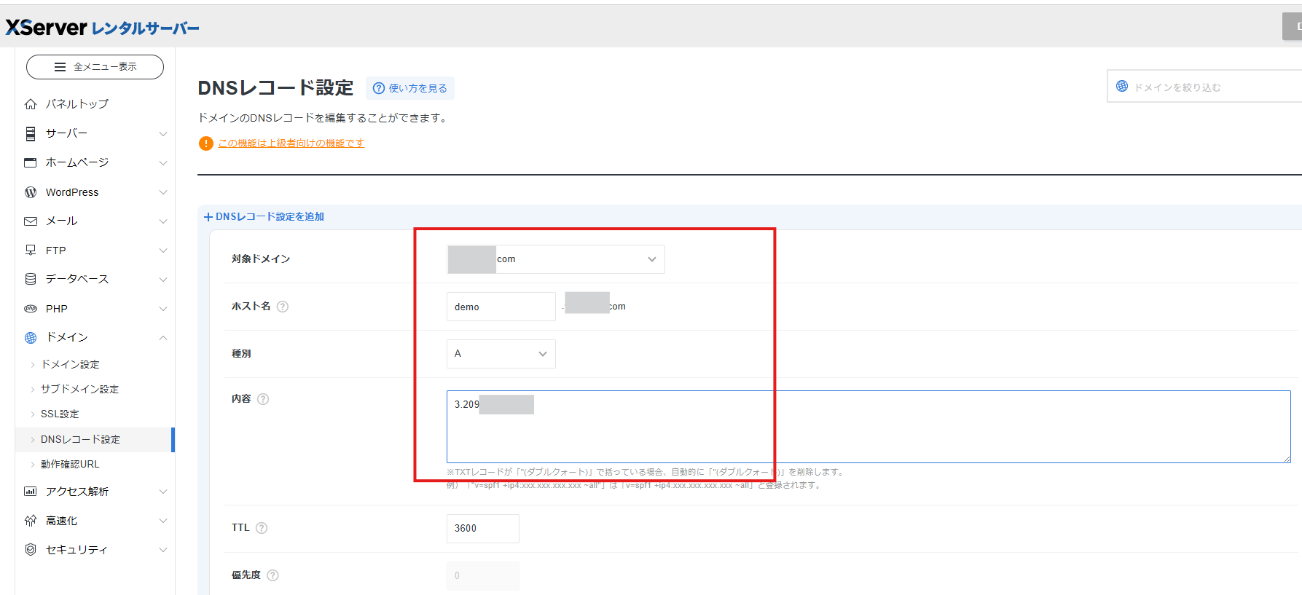Screen dimensions: 1302x595
Task: Click the plus icon beside DNSレコード設定を追加
Action: click(208, 217)
